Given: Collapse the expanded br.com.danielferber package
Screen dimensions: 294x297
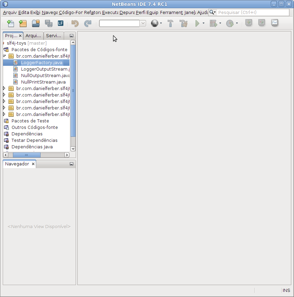Looking at the screenshot, I should tap(4, 56).
